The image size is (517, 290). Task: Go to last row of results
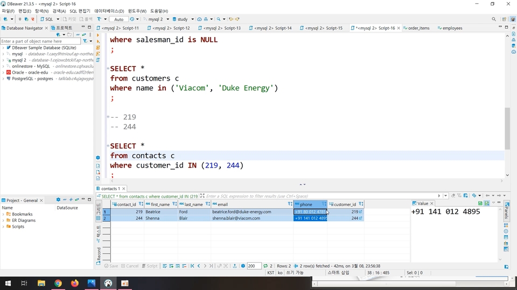click(211, 266)
